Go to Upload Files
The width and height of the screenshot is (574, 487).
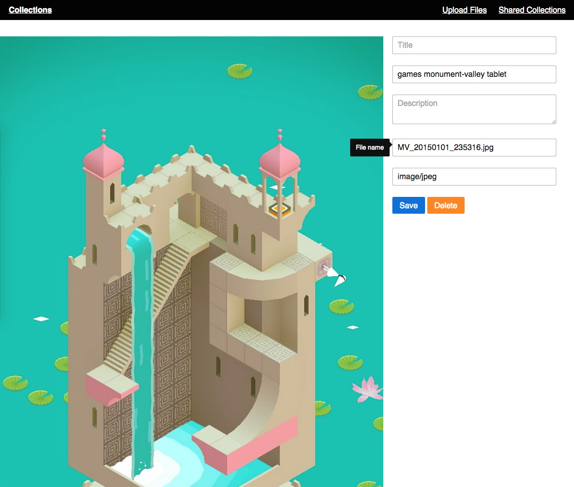[464, 10]
